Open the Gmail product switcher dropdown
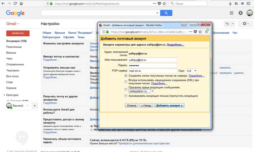 pos(13,24)
